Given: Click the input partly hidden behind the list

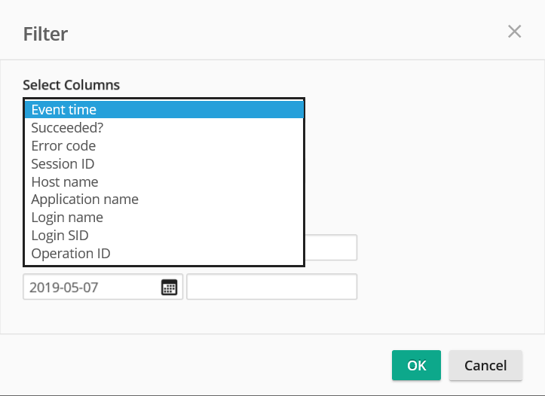Looking at the screenshot, I should coord(330,248).
